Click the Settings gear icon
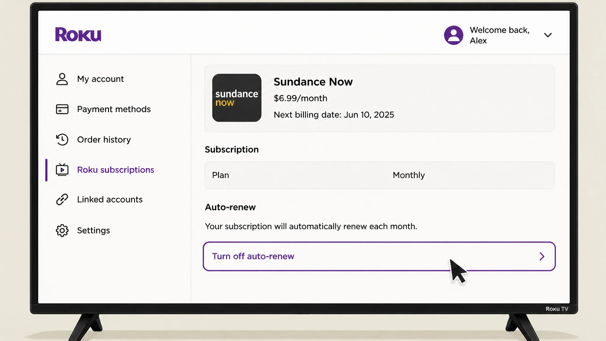This screenshot has height=341, width=606. point(62,230)
